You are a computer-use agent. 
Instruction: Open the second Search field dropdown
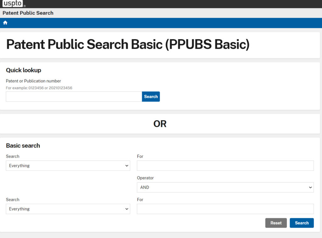click(68, 209)
